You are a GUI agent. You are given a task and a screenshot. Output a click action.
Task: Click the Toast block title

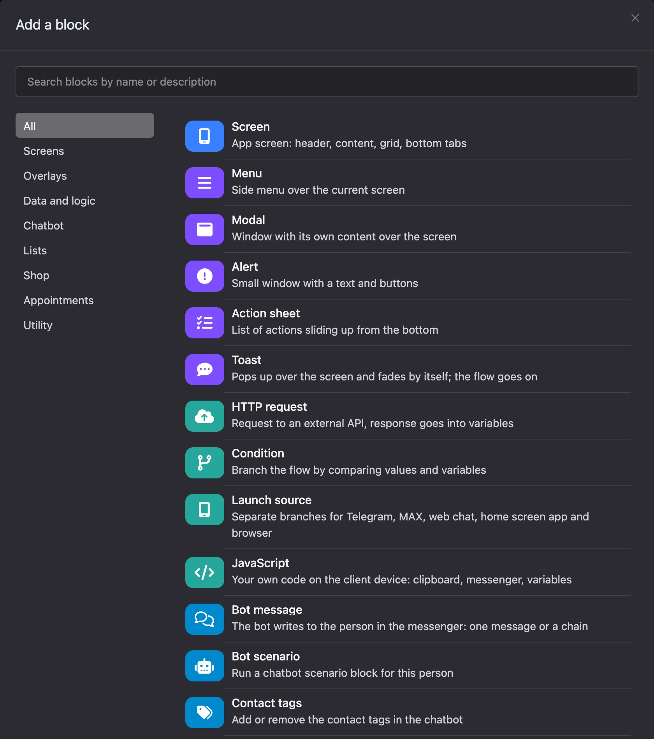pyautogui.click(x=246, y=360)
